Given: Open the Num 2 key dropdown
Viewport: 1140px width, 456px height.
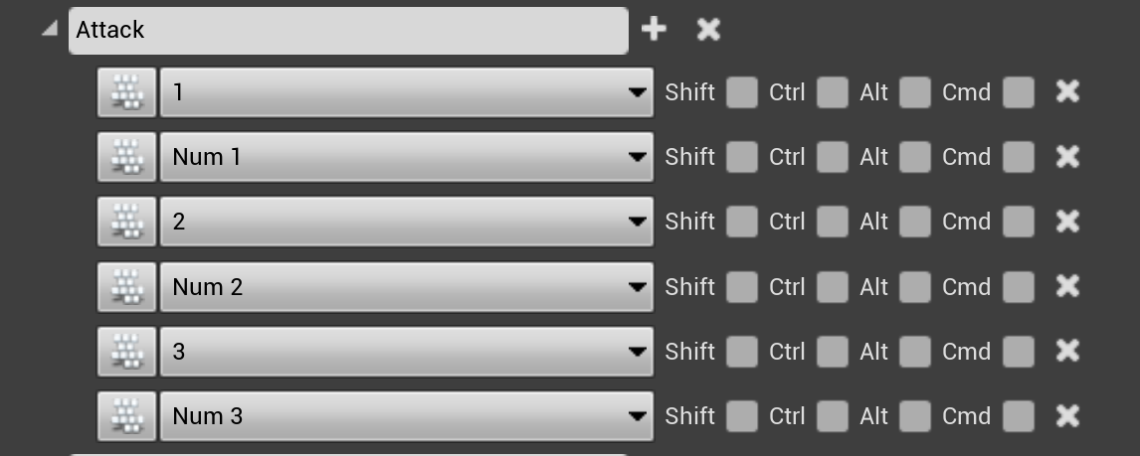Looking at the screenshot, I should point(406,287).
